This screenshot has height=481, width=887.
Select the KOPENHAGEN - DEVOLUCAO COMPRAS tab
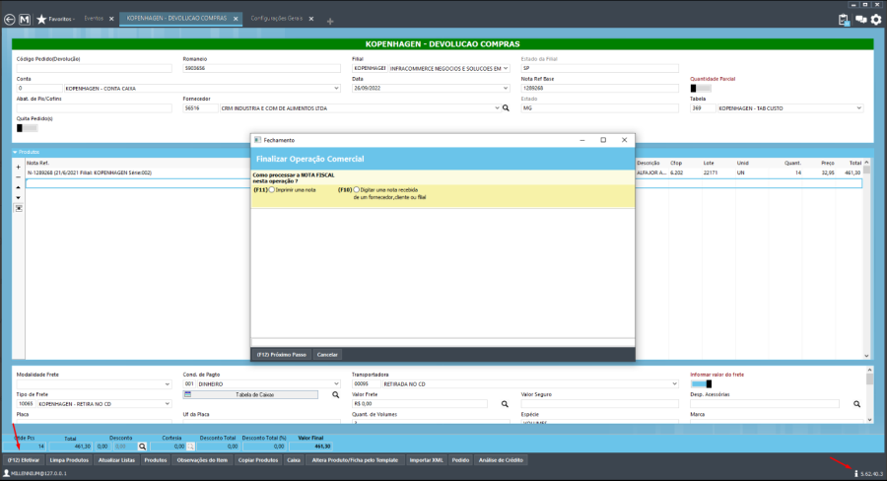(x=176, y=19)
